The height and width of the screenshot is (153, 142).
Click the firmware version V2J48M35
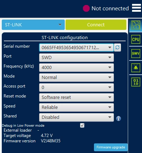click(x=51, y=141)
